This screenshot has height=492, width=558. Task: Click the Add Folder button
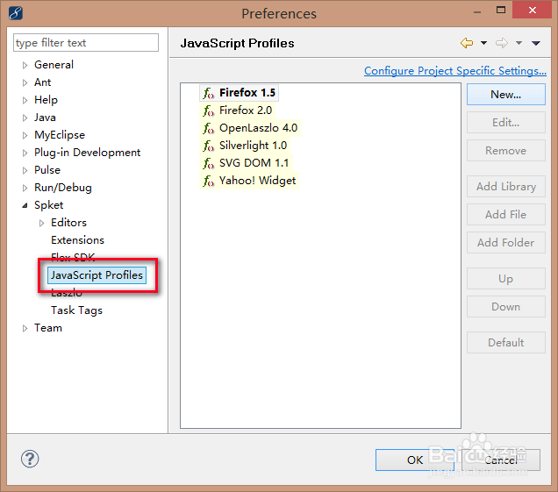[506, 243]
